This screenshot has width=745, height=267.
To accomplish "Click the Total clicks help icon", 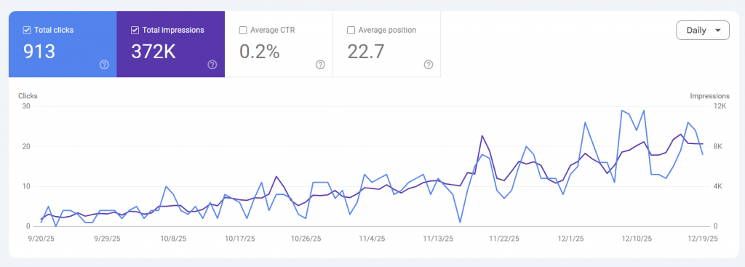I will click(104, 65).
